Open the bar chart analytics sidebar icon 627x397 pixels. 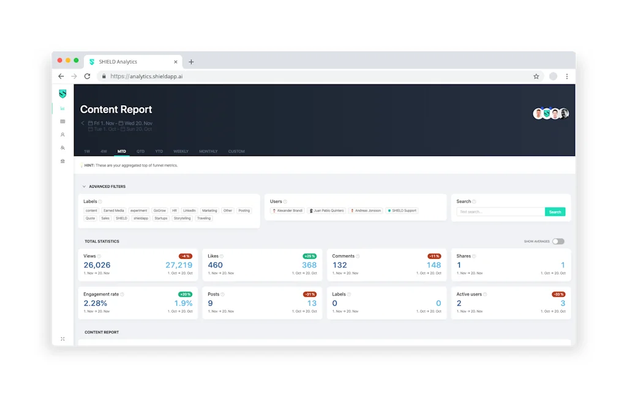pyautogui.click(x=62, y=108)
